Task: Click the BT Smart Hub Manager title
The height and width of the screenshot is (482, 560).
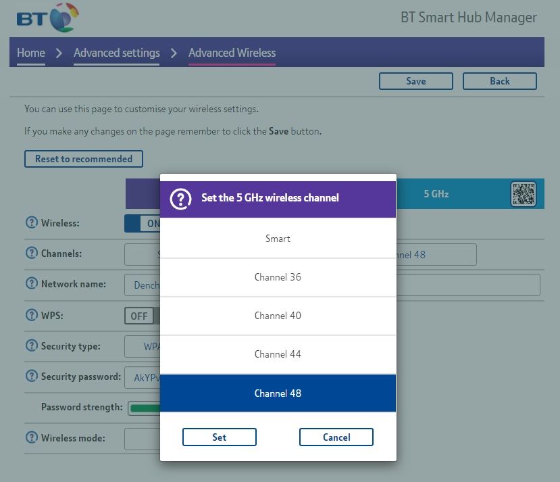Action: (x=469, y=17)
